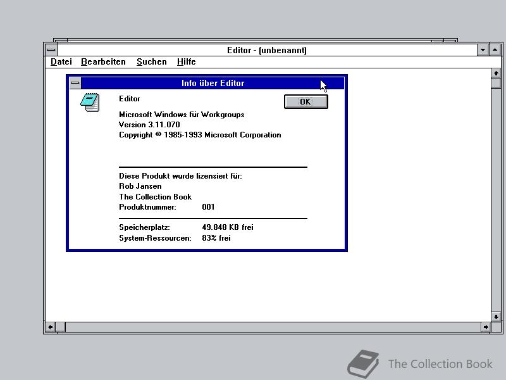Viewport: 506px width, 380px height.
Task: Maximize the Editor window with up arrow
Action: point(495,50)
